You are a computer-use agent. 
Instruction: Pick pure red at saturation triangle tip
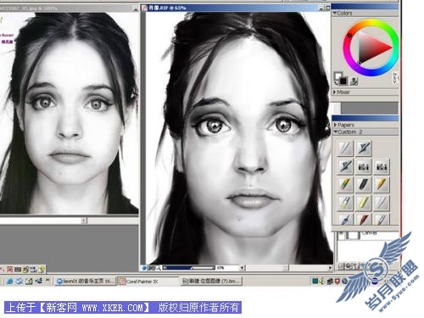pos(391,47)
